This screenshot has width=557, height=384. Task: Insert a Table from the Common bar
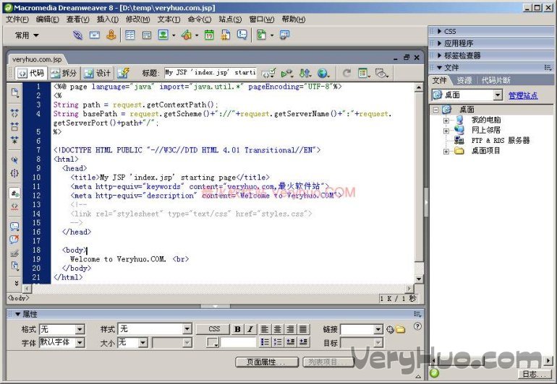pos(130,35)
